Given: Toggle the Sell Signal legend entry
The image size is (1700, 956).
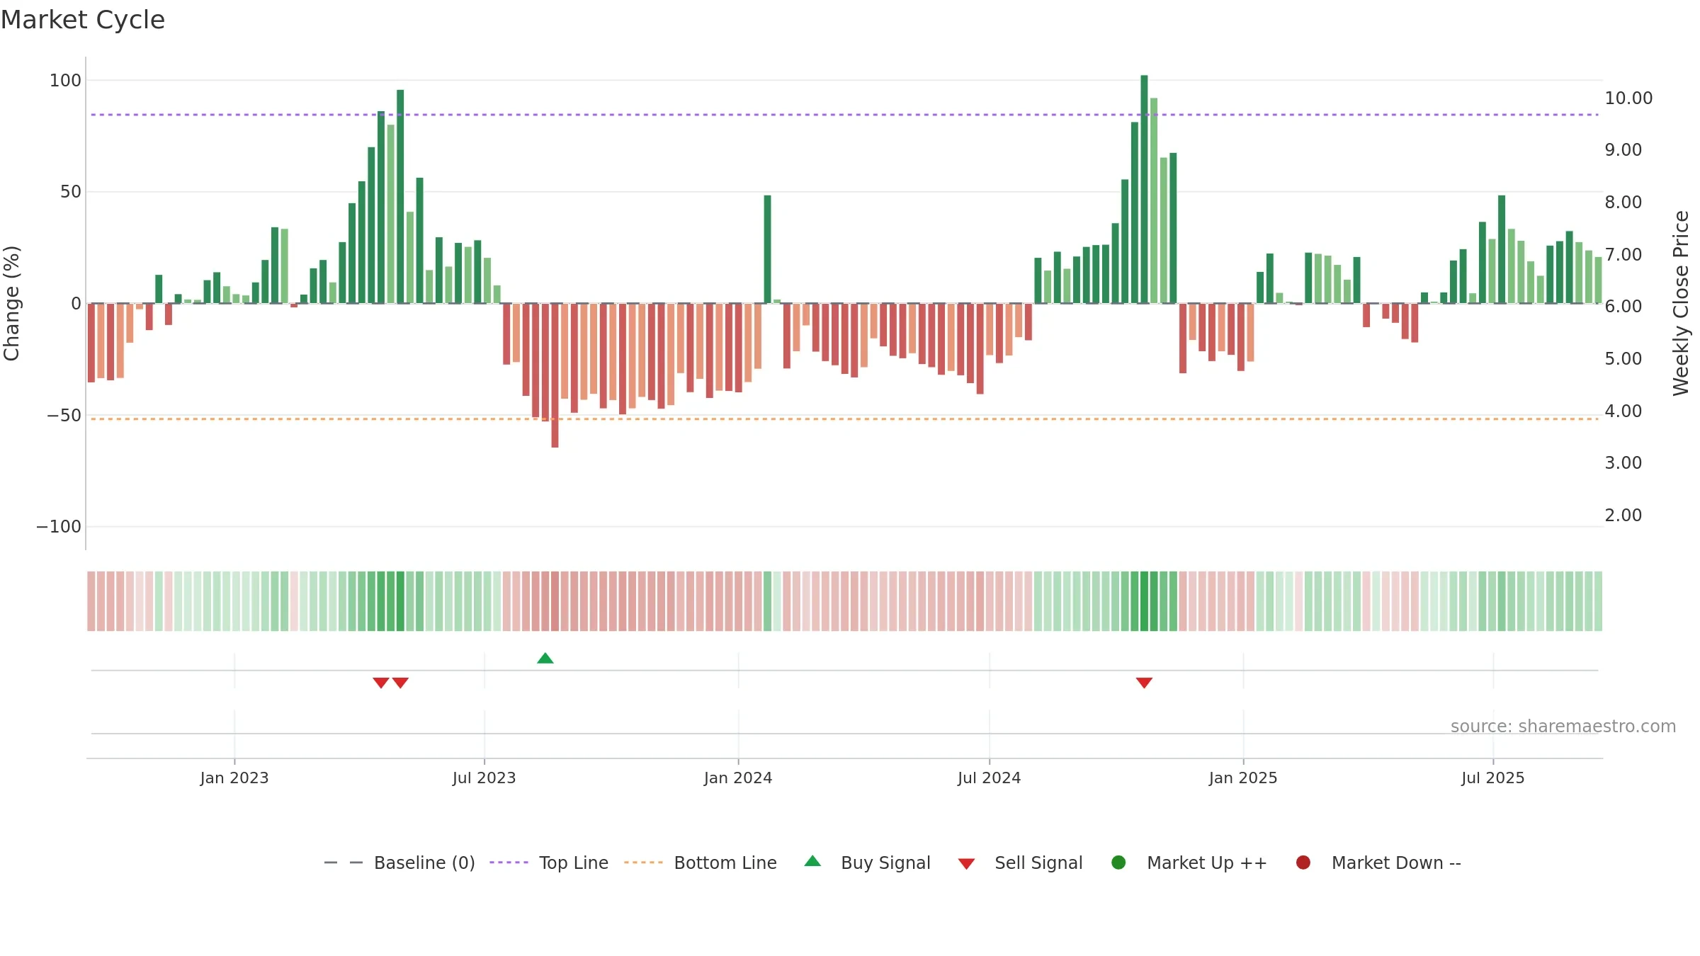Looking at the screenshot, I should (1020, 863).
